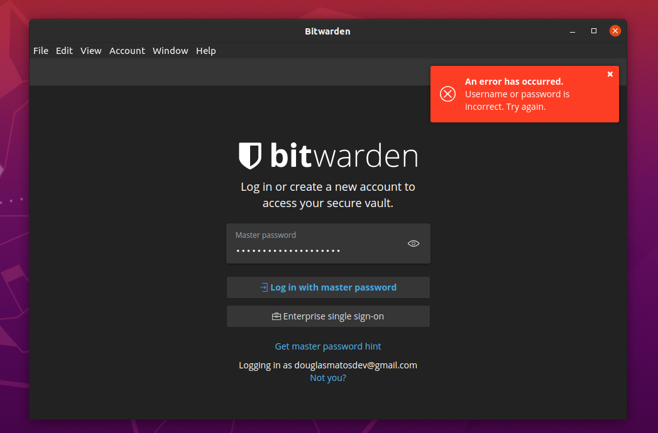Open the Account menu
The width and height of the screenshot is (658, 433).
coord(127,50)
